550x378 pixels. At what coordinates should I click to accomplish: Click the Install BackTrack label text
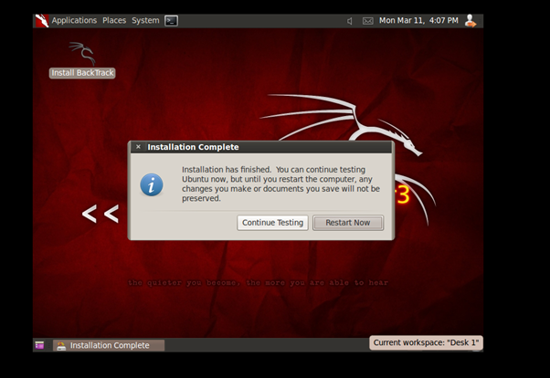[x=82, y=73]
